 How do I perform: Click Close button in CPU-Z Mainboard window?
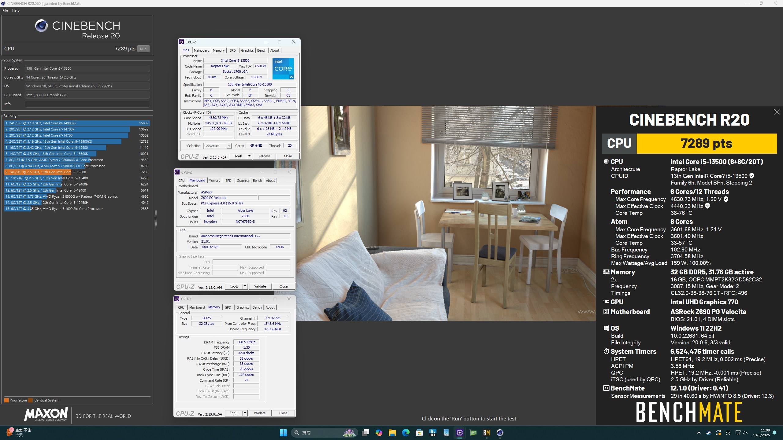[x=284, y=286]
